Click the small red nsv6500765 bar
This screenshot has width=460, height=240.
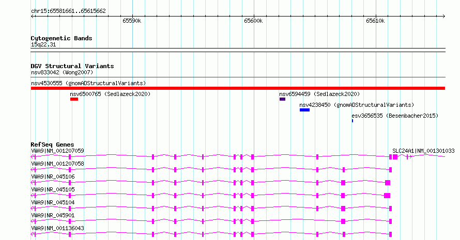click(74, 99)
